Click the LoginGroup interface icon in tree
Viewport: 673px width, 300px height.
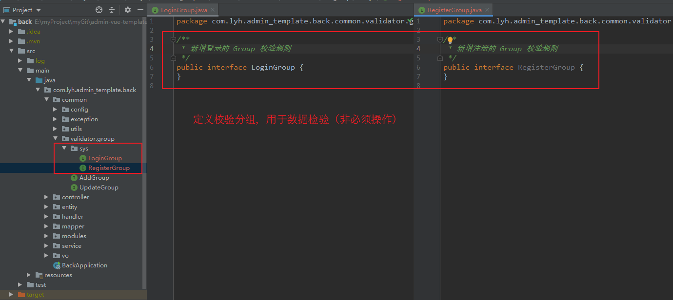pos(83,158)
